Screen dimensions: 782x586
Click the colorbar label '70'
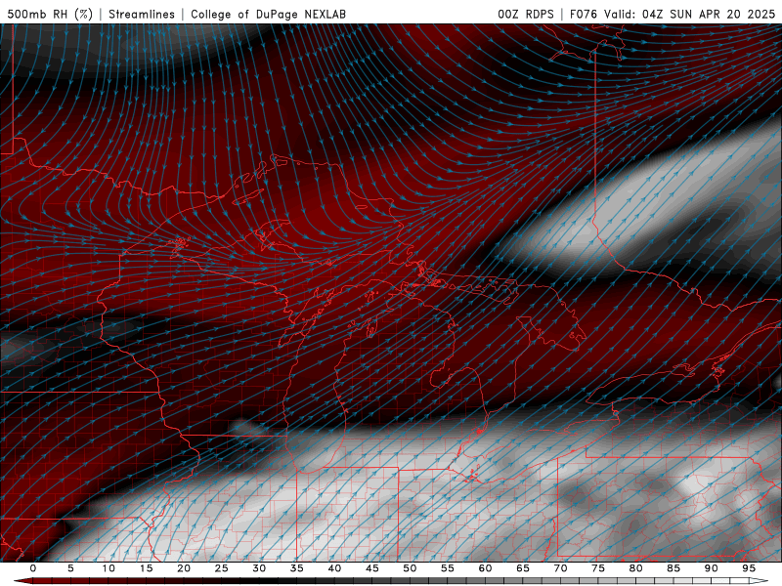[x=560, y=568]
